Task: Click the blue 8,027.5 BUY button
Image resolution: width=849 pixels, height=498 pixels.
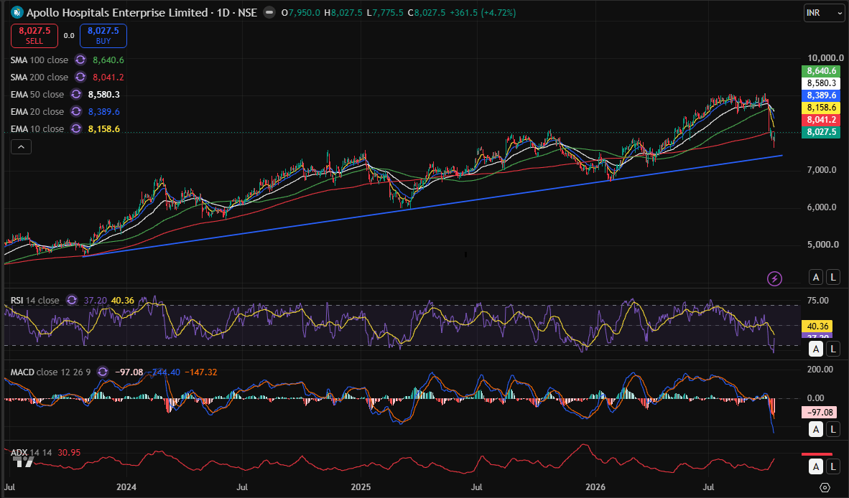Action: point(103,36)
